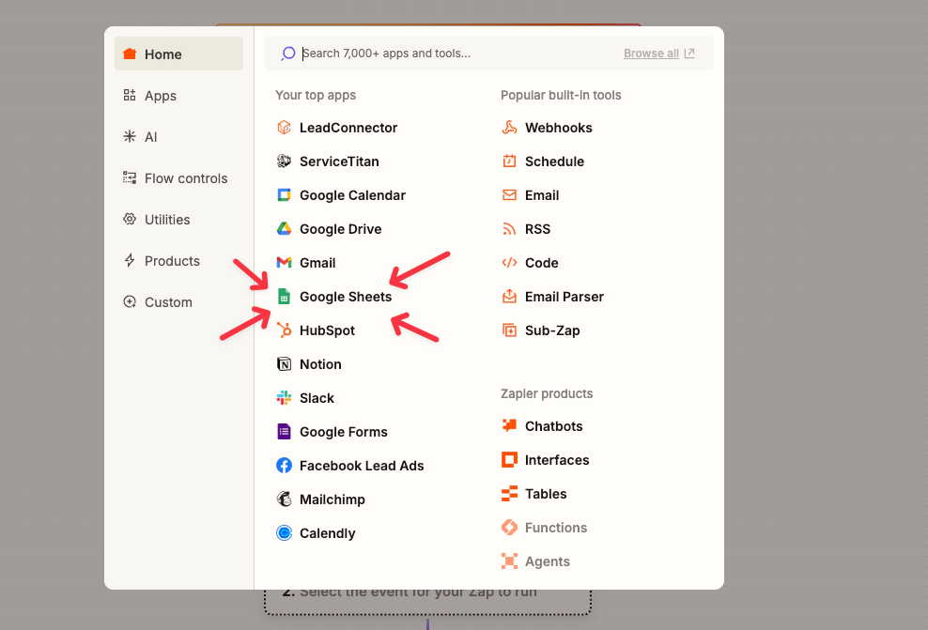Select the ServiceTitan label

point(339,161)
